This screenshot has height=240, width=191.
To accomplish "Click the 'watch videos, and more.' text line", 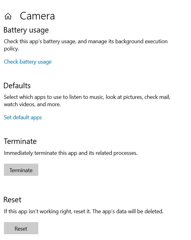I will (32, 104).
